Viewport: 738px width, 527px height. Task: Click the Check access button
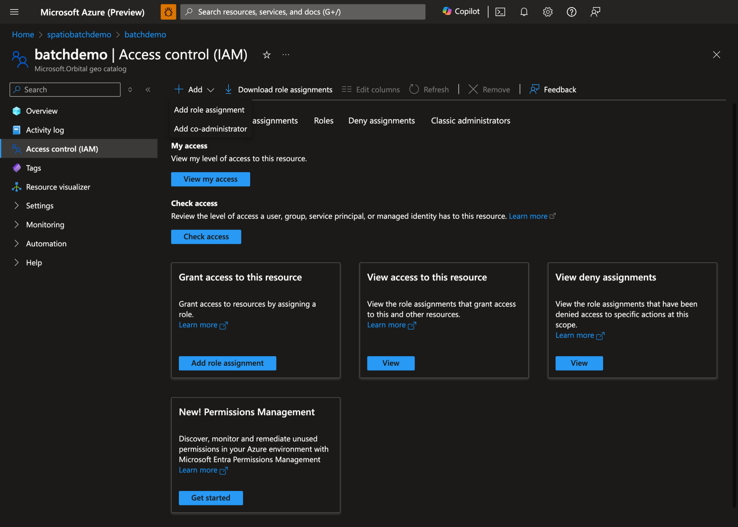click(206, 237)
